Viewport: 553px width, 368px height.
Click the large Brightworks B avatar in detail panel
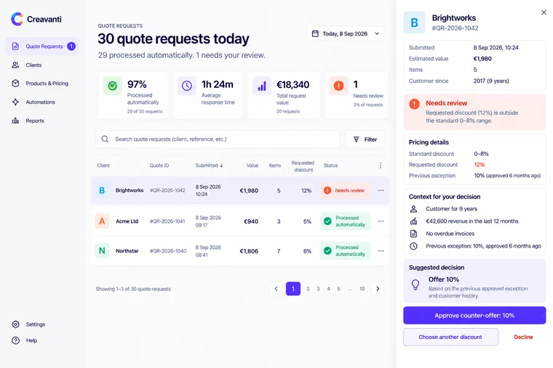click(415, 23)
